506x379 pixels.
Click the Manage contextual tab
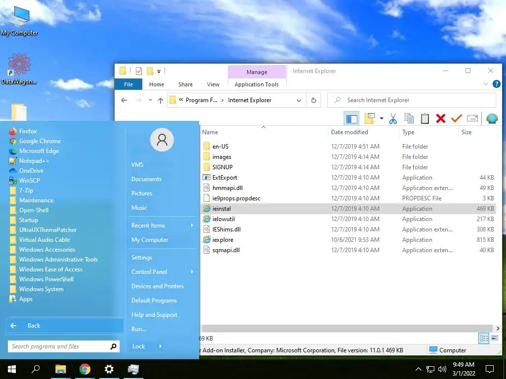point(257,72)
